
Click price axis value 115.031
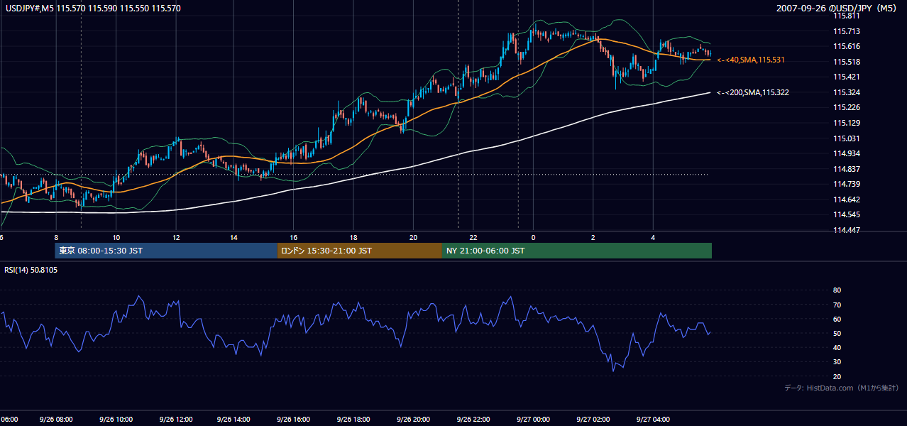tap(845, 138)
